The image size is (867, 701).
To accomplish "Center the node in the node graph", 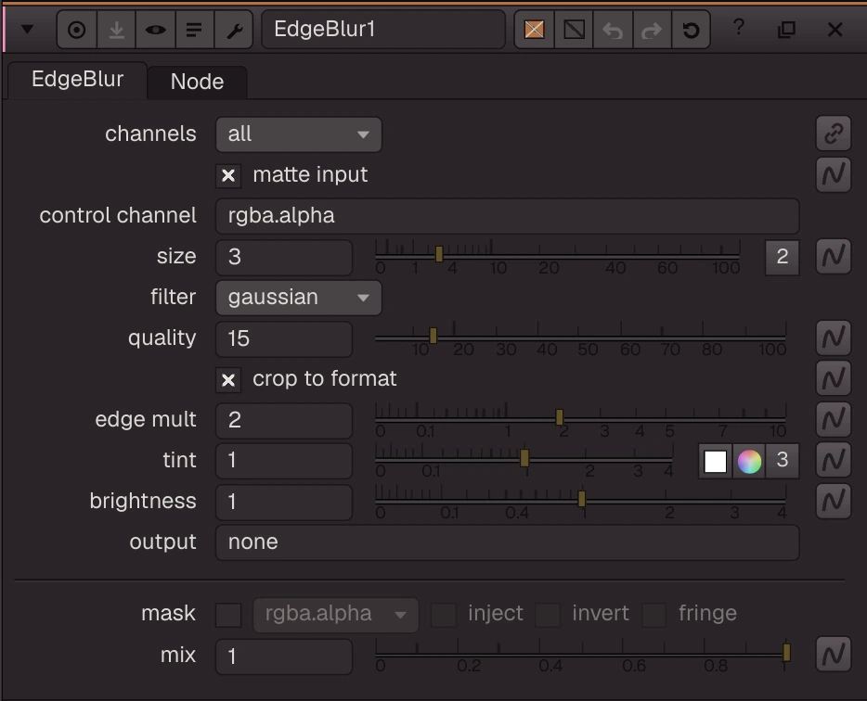I will coord(77,30).
